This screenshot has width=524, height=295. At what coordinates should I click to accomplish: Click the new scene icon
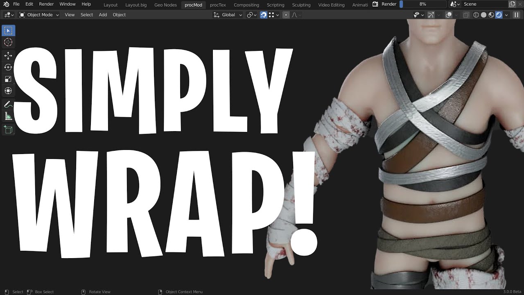512,4
